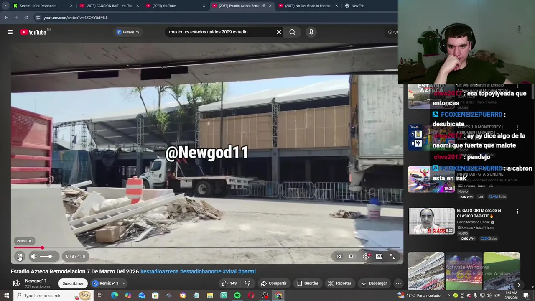This screenshot has width=535, height=301.
Task: Switch ESP keyboard language indicator
Action: click(497, 296)
